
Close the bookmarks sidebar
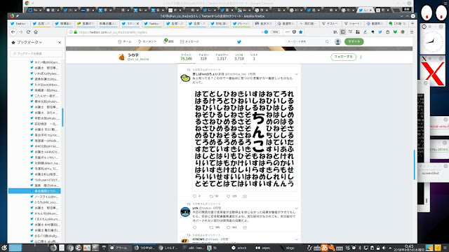60,42
